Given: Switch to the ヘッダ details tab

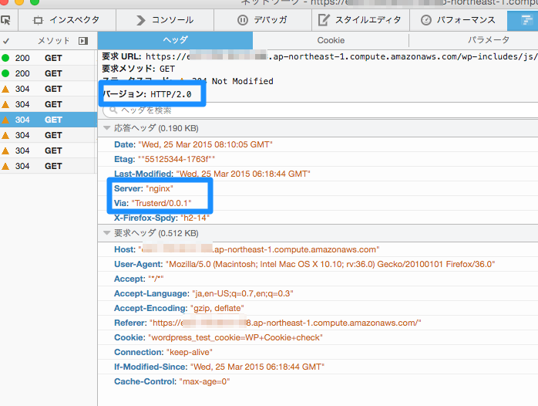Looking at the screenshot, I should coord(175,40).
